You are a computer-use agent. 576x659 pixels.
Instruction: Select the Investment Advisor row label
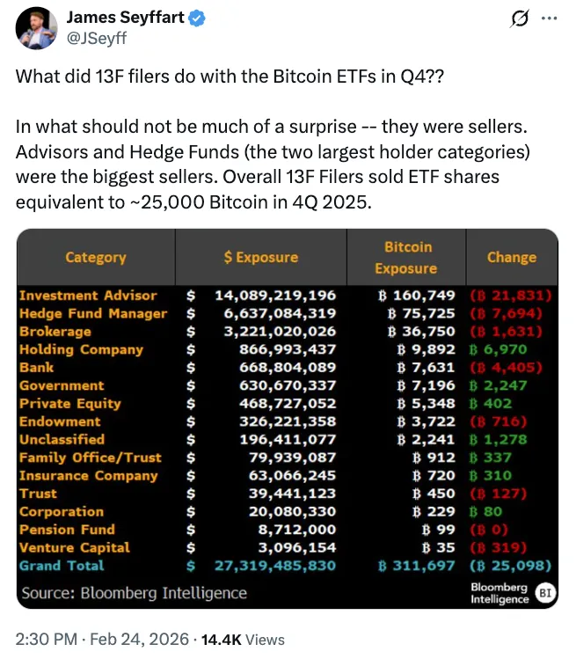click(88, 296)
